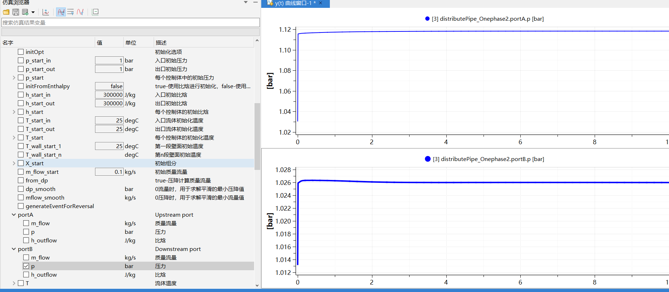This screenshot has height=292, width=669.
Task: Close the y(t) curve window-1 tab
Action: point(321,3)
